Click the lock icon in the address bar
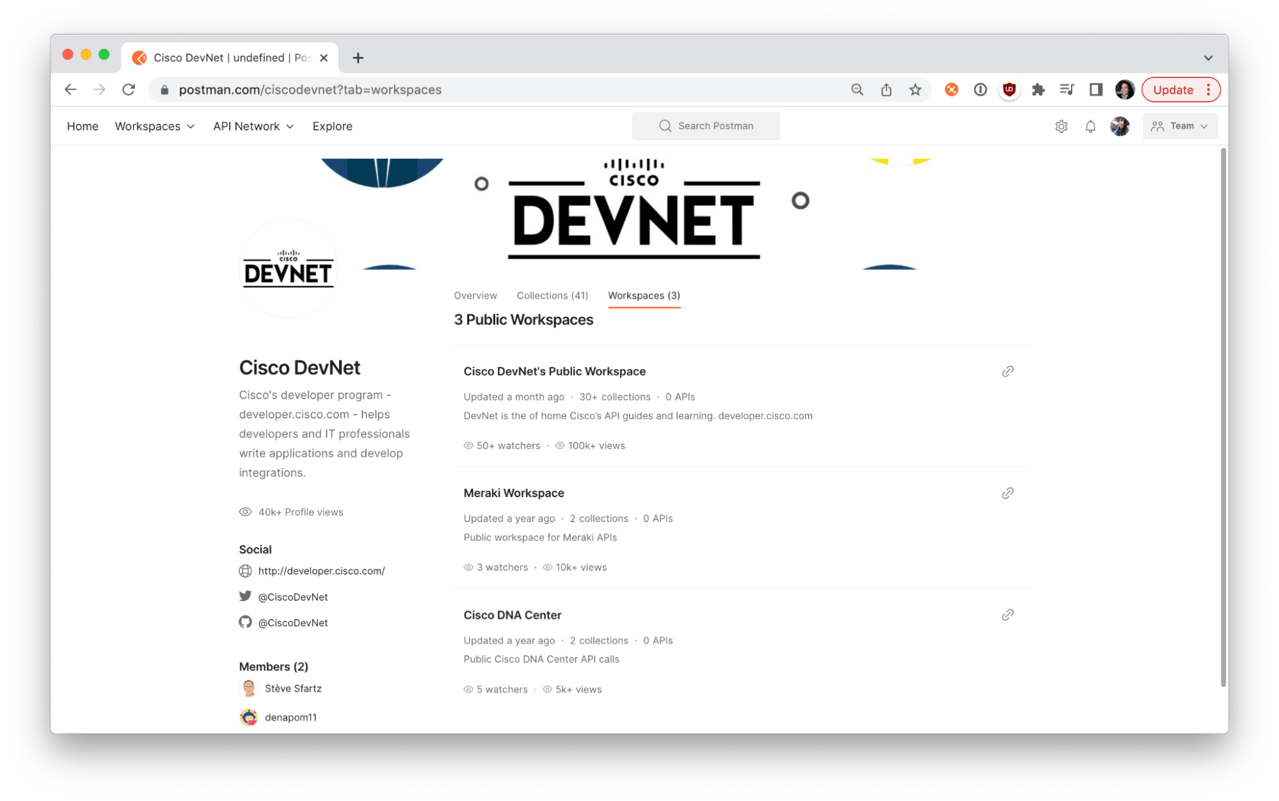Screen dimensions: 1279x801 pos(164,90)
